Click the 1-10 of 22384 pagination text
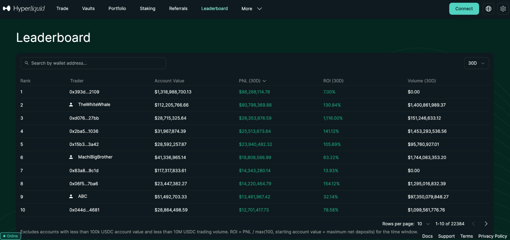Viewport: 510px width, 240px height. tap(450, 224)
